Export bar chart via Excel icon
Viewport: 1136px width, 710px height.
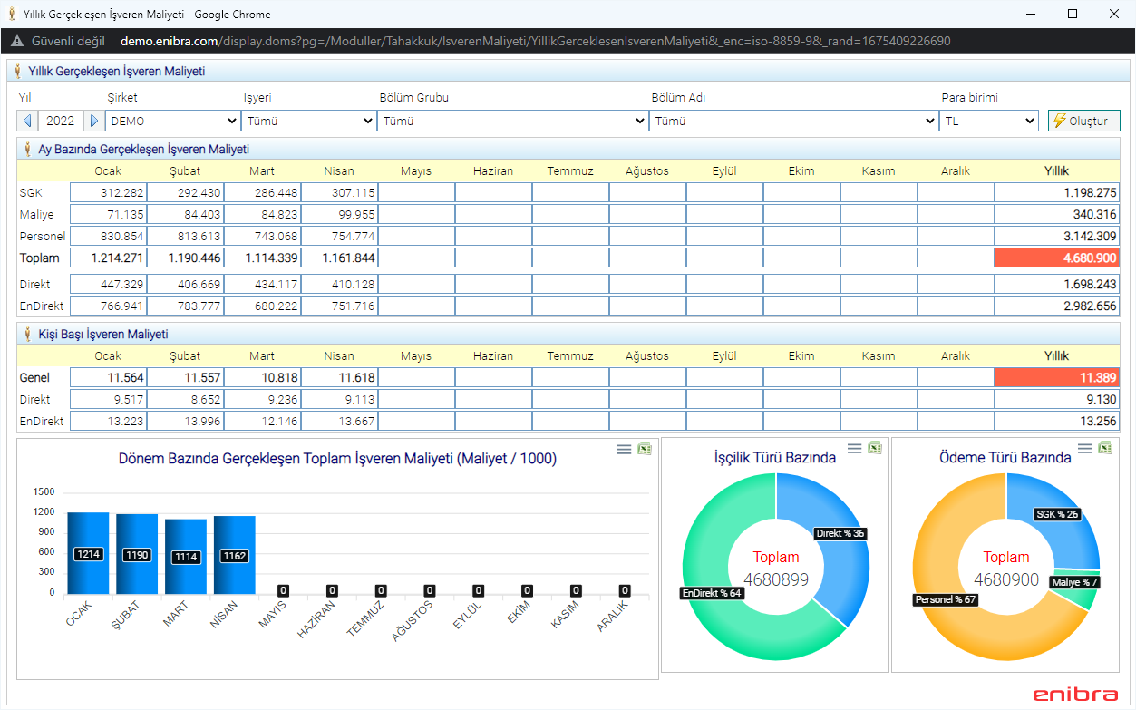645,449
